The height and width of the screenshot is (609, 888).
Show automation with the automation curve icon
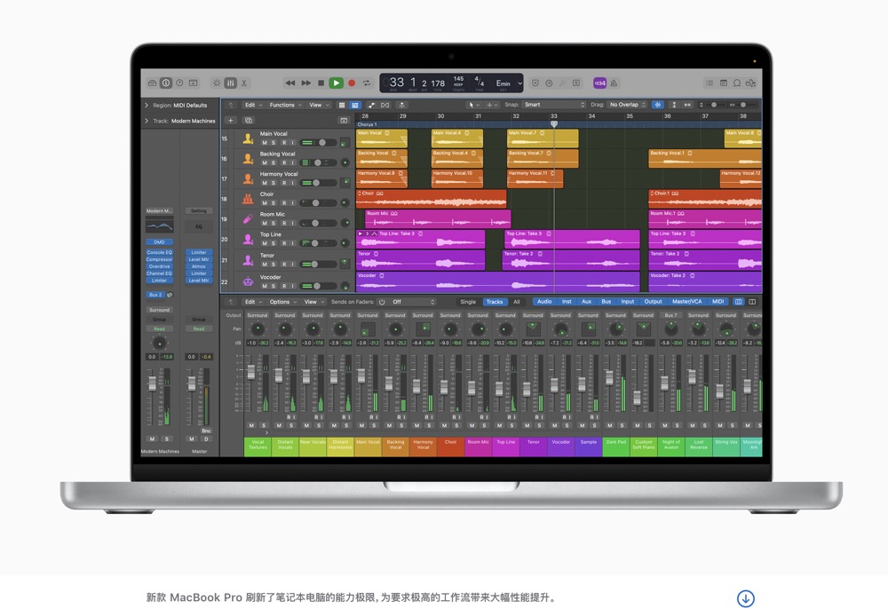tap(371, 106)
